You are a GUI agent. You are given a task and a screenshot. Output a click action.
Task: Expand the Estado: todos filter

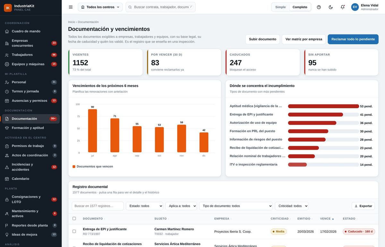pyautogui.click(x=144, y=206)
